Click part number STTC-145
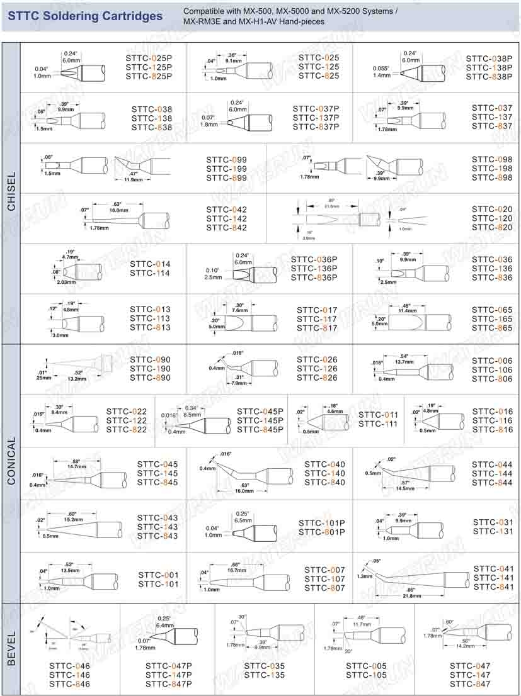The width and height of the screenshot is (521, 696). [x=157, y=473]
